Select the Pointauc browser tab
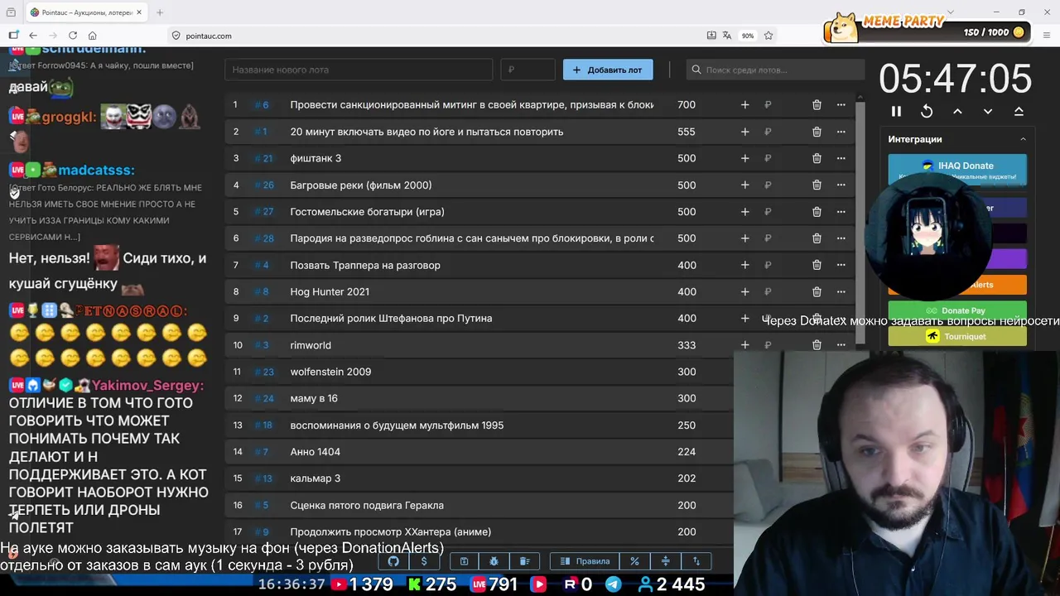 (87, 12)
